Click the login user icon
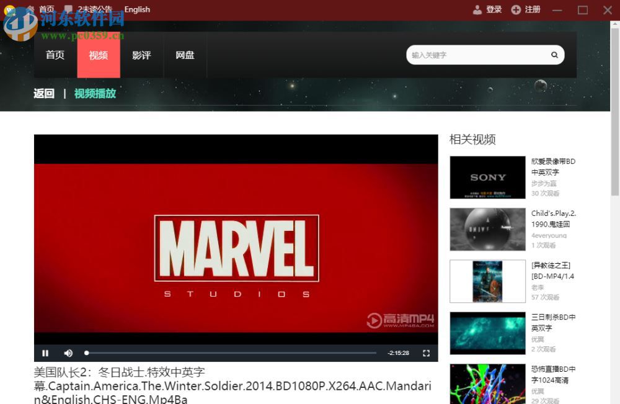 tap(477, 9)
